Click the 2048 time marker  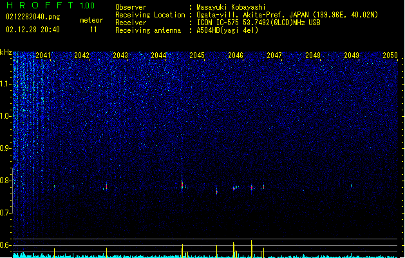click(x=313, y=55)
